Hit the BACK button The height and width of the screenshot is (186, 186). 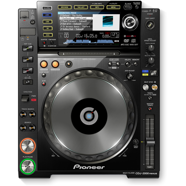128,7
